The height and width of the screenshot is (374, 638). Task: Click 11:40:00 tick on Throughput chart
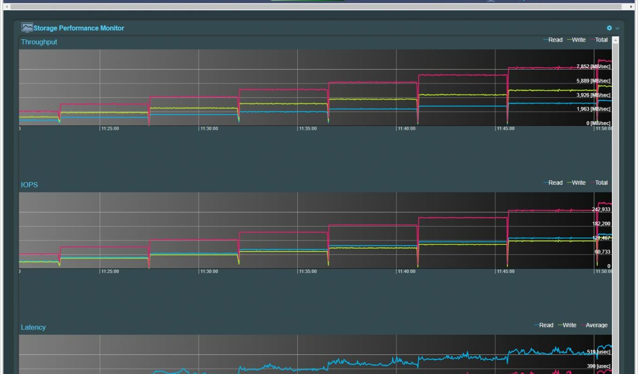point(407,129)
